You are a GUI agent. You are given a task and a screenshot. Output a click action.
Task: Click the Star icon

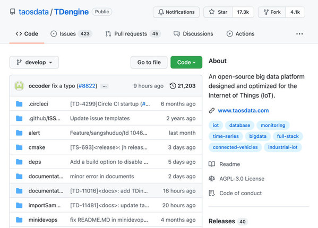click(x=212, y=12)
